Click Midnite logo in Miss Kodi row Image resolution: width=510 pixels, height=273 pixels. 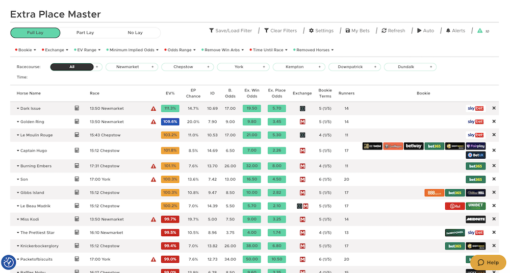(475, 219)
